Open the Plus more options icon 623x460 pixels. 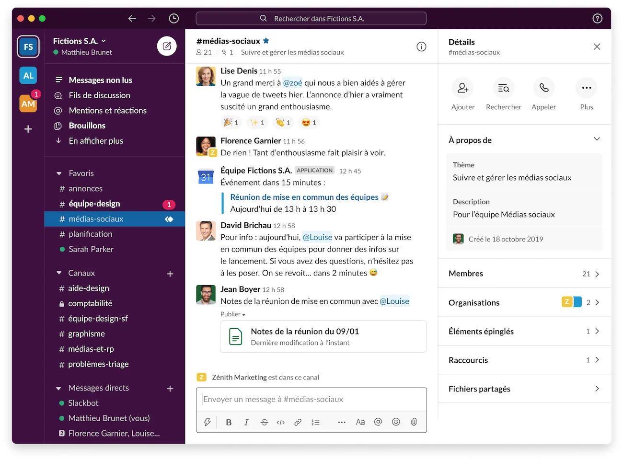point(587,88)
